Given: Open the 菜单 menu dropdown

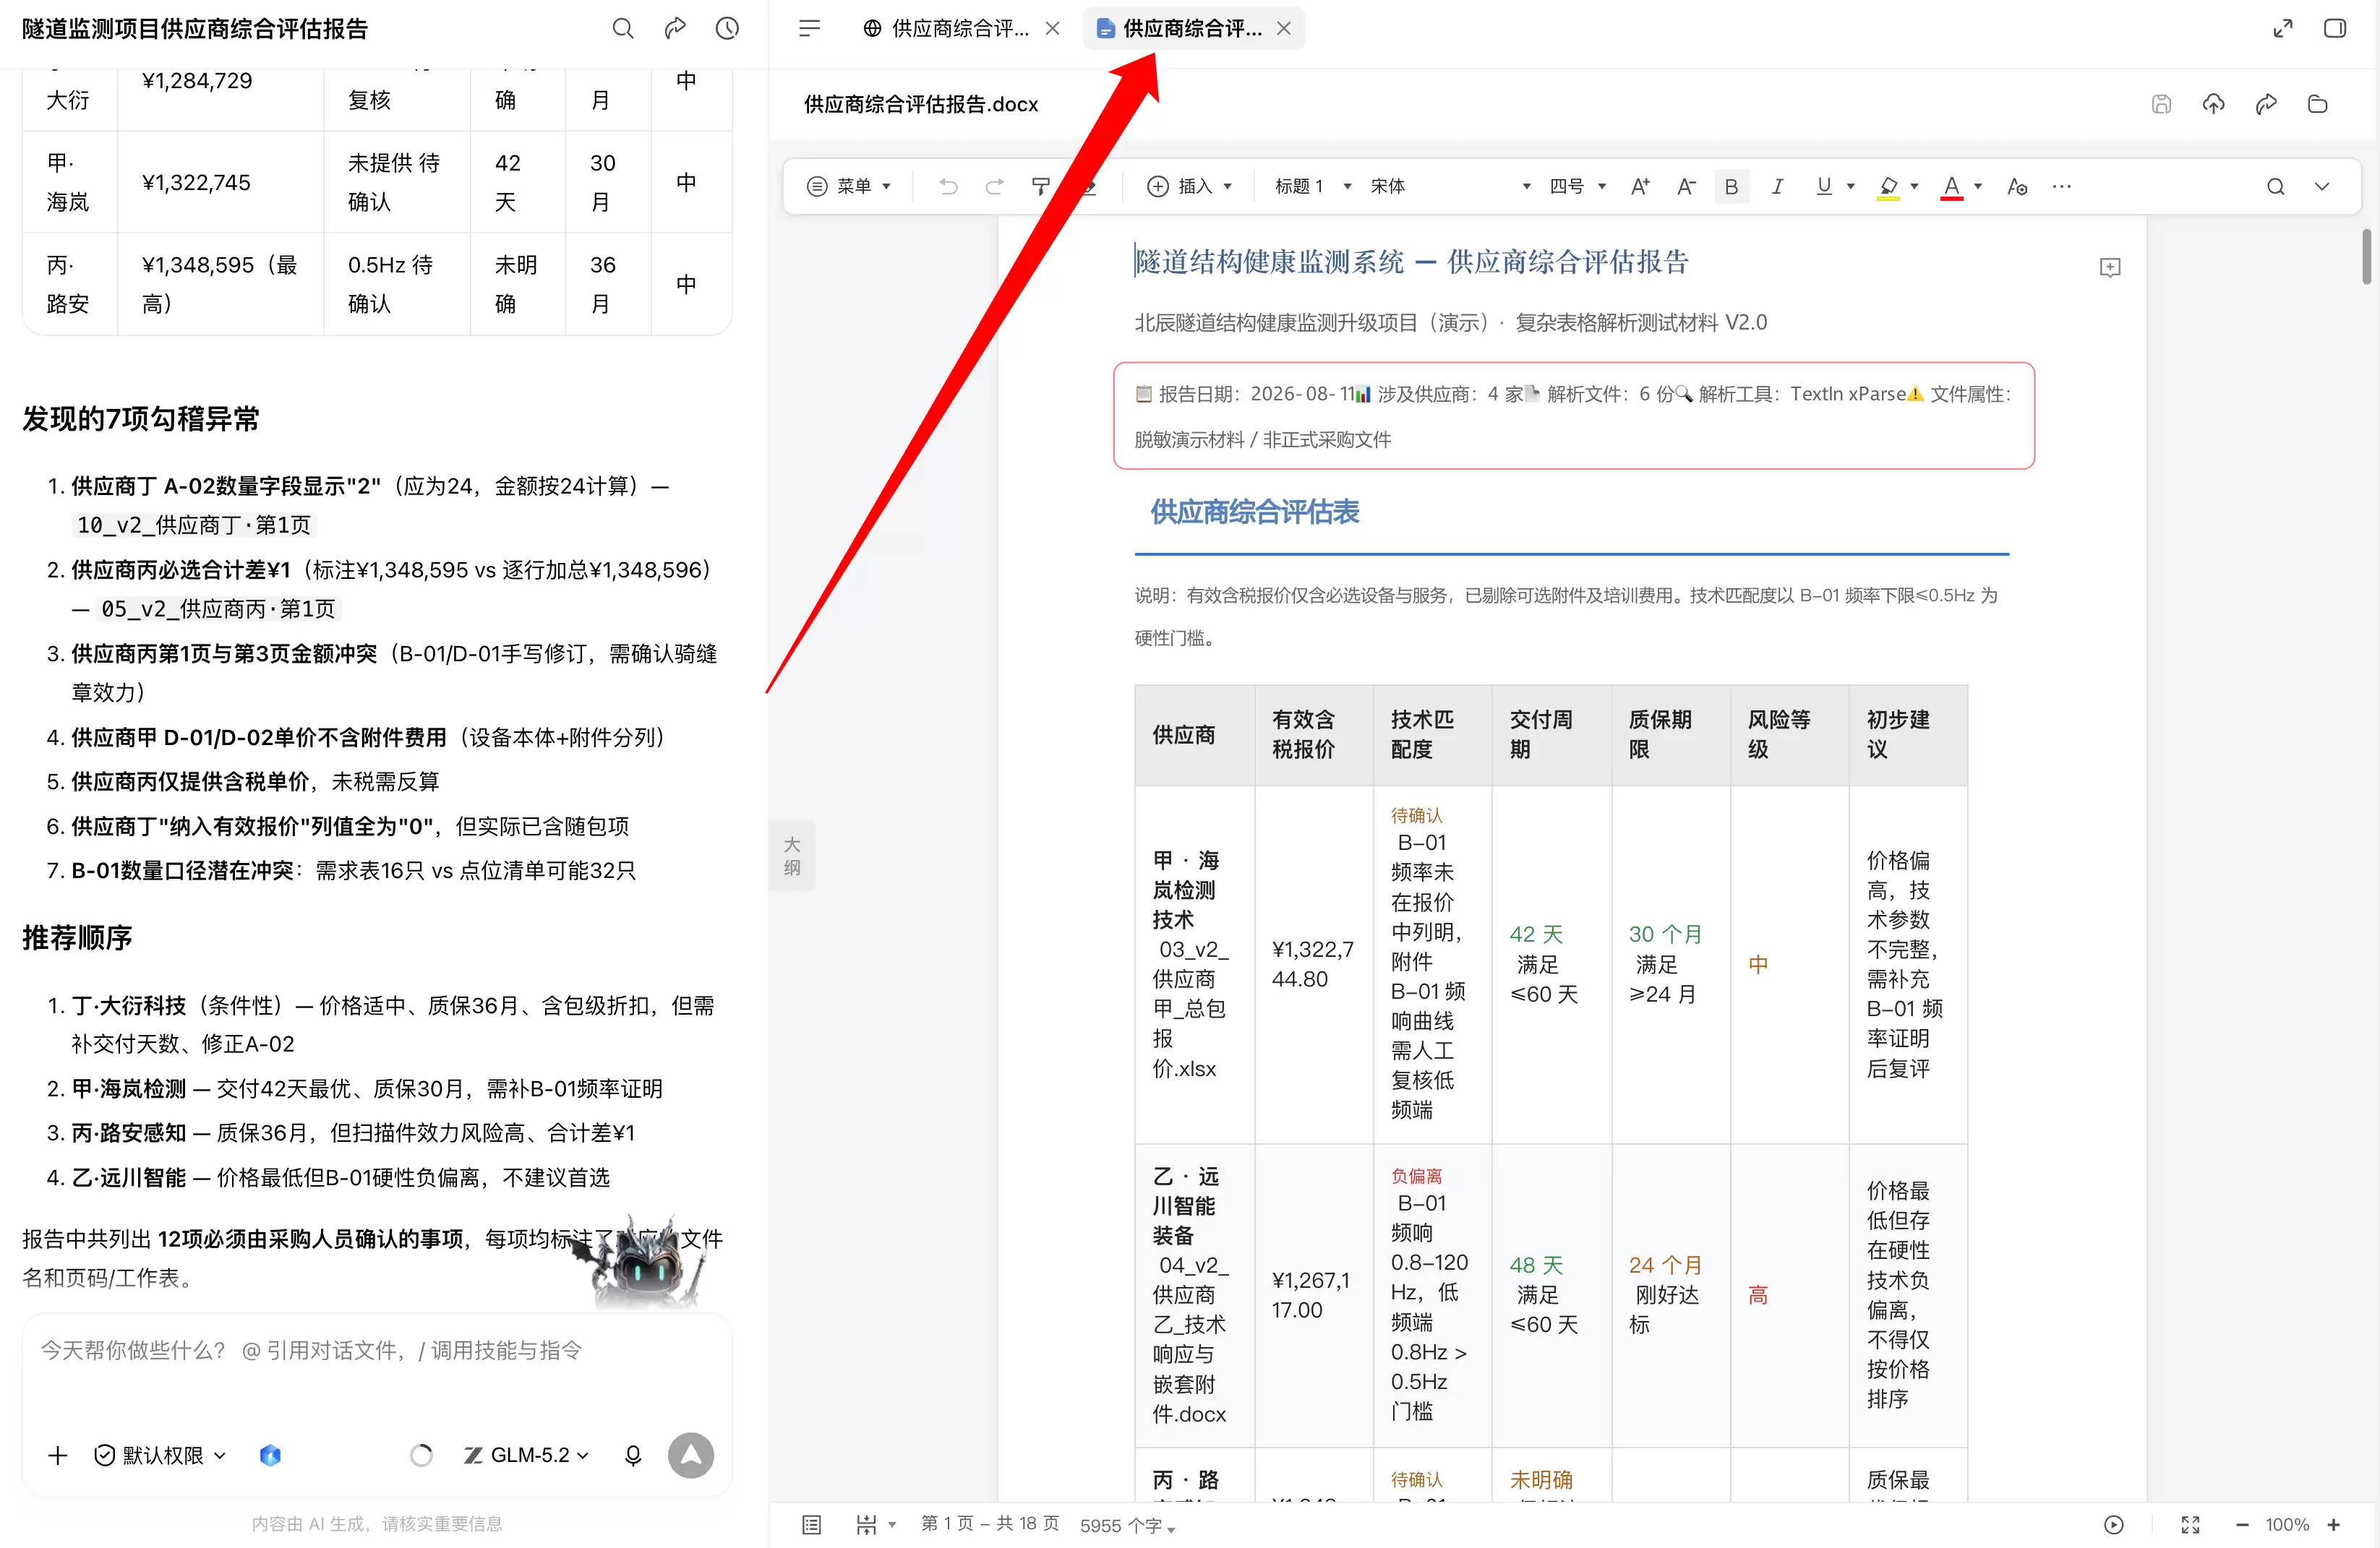Looking at the screenshot, I should 848,186.
